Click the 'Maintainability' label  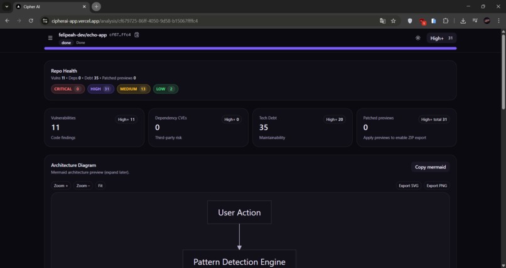(272, 138)
